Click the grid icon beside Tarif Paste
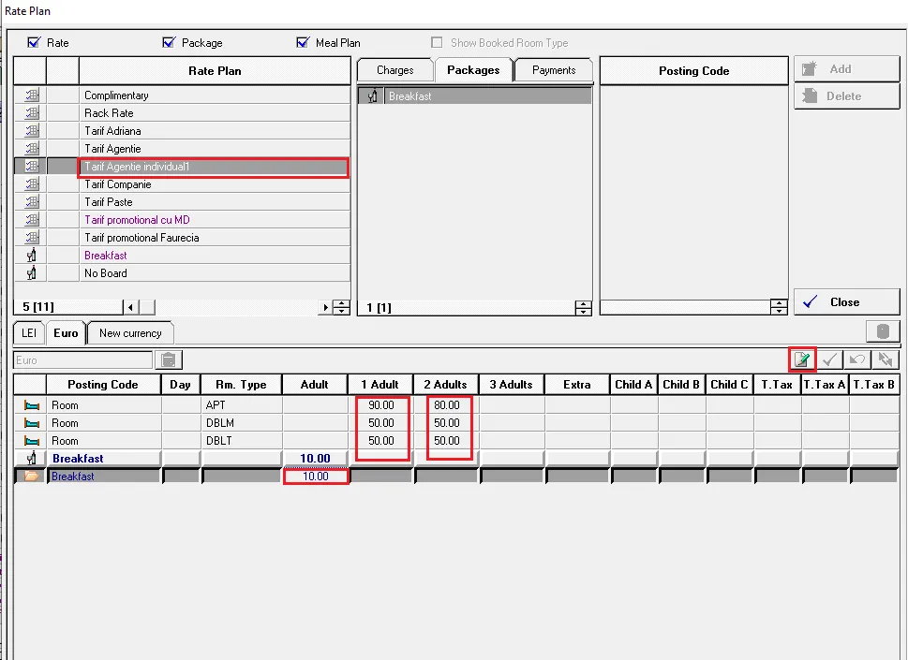Viewport: 908px width, 660px height. 32,202
